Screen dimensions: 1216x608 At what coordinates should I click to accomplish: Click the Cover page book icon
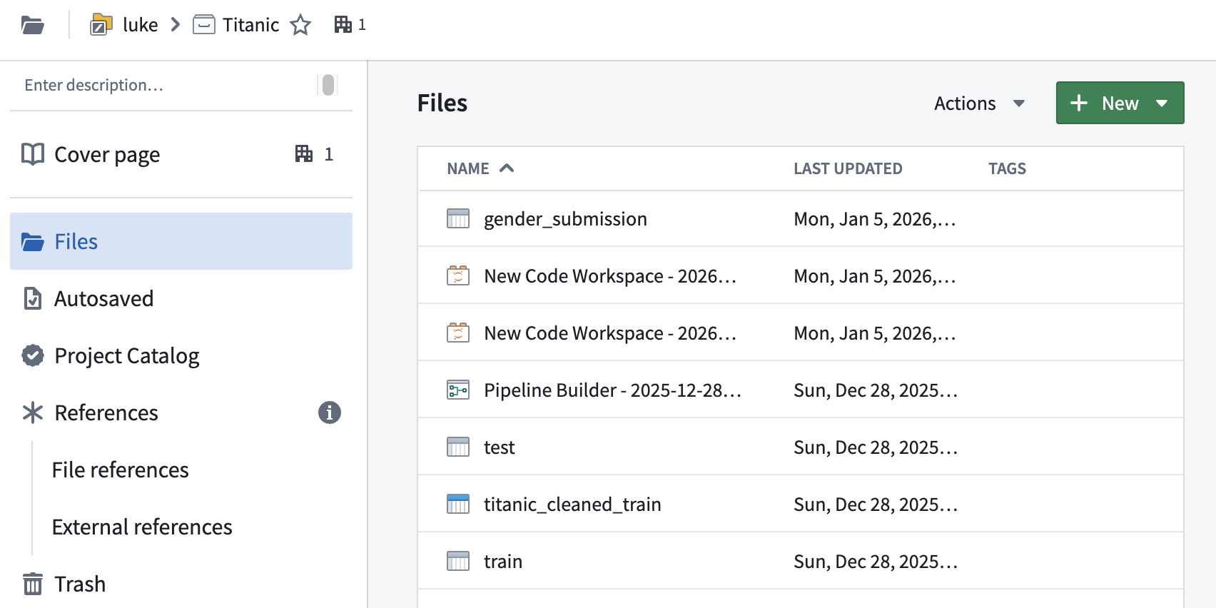tap(33, 154)
